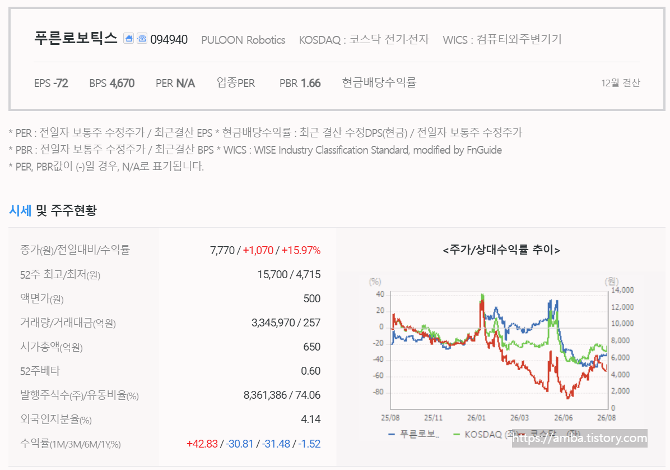This screenshot has width=670, height=470.
Task: Select the volume 3,345,970 / 257
Action: coord(286,323)
